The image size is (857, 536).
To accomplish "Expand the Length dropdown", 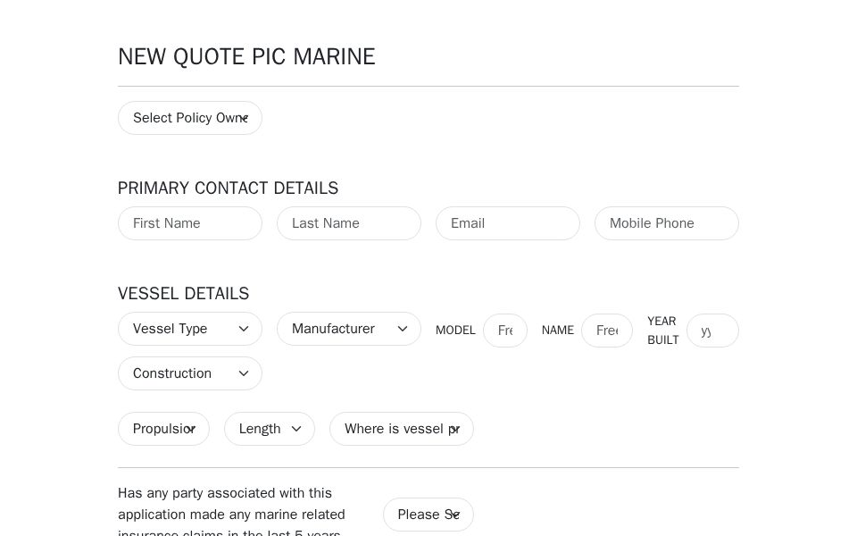I will [270, 429].
